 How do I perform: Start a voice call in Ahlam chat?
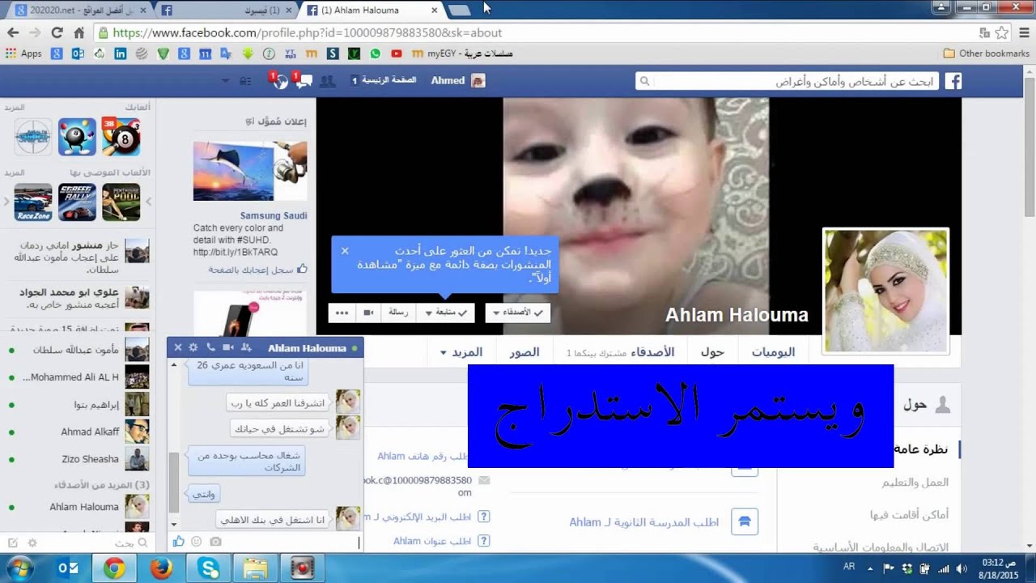pos(210,347)
